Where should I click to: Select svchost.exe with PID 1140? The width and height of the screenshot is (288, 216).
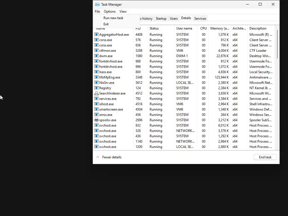(108, 141)
